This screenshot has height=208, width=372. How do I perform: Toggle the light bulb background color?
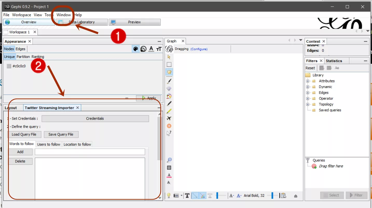pyautogui.click(x=169, y=196)
